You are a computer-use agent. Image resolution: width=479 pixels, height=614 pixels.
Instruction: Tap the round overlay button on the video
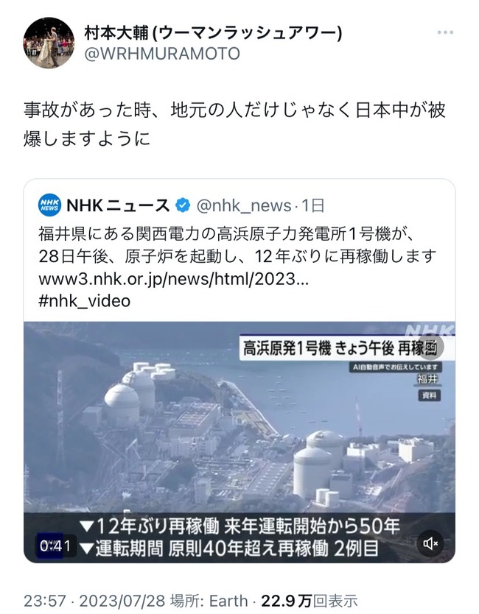coord(430,346)
